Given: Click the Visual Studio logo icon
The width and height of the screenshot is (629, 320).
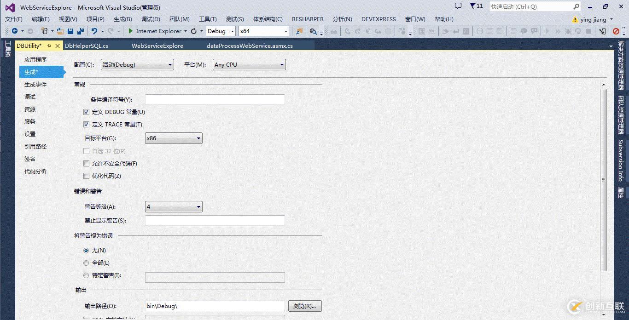Looking at the screenshot, I should pyautogui.click(x=10, y=7).
